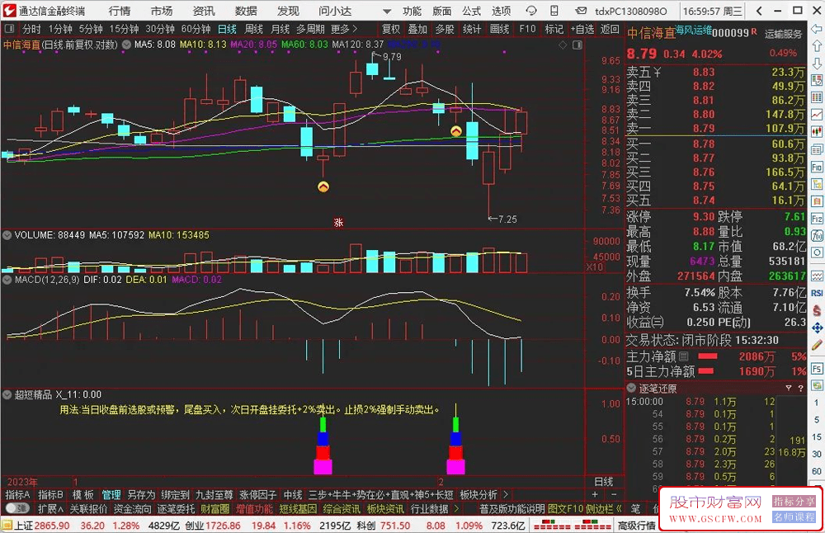Image resolution: width=825 pixels, height=533 pixels.
Task: Switch to the 财富圈 tab
Action: click(214, 509)
